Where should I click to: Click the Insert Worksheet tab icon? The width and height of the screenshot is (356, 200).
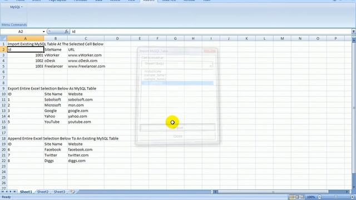tap(73, 192)
